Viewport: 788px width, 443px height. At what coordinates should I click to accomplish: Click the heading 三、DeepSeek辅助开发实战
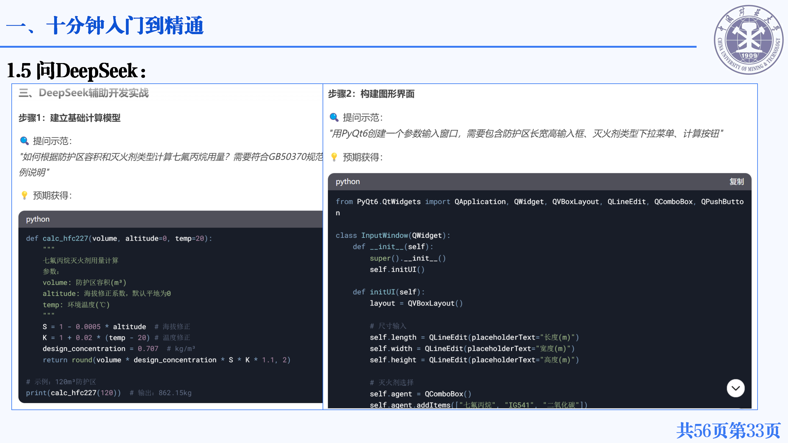click(x=83, y=93)
